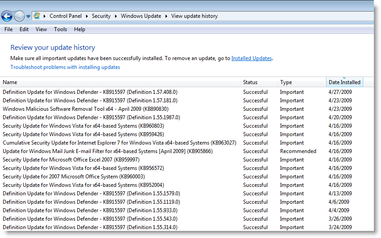
Task: Select Security Update KB959426 row
Action: pyautogui.click(x=187, y=134)
